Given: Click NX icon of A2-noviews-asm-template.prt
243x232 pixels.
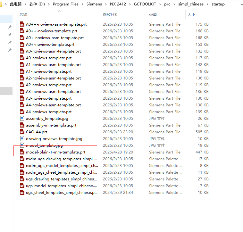Looking at the screenshot, I should (22, 78).
